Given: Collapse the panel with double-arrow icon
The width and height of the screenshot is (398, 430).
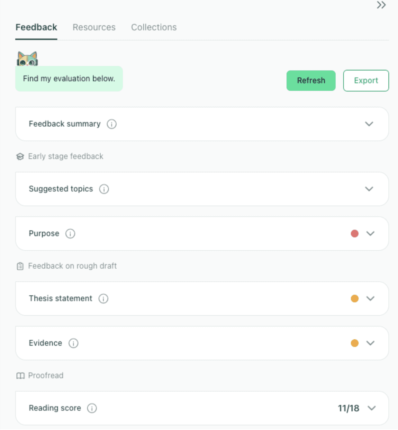Looking at the screenshot, I should 381,5.
